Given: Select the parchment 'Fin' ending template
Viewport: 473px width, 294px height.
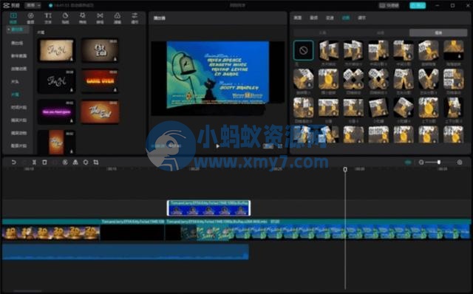Looking at the screenshot, I should [56, 50].
